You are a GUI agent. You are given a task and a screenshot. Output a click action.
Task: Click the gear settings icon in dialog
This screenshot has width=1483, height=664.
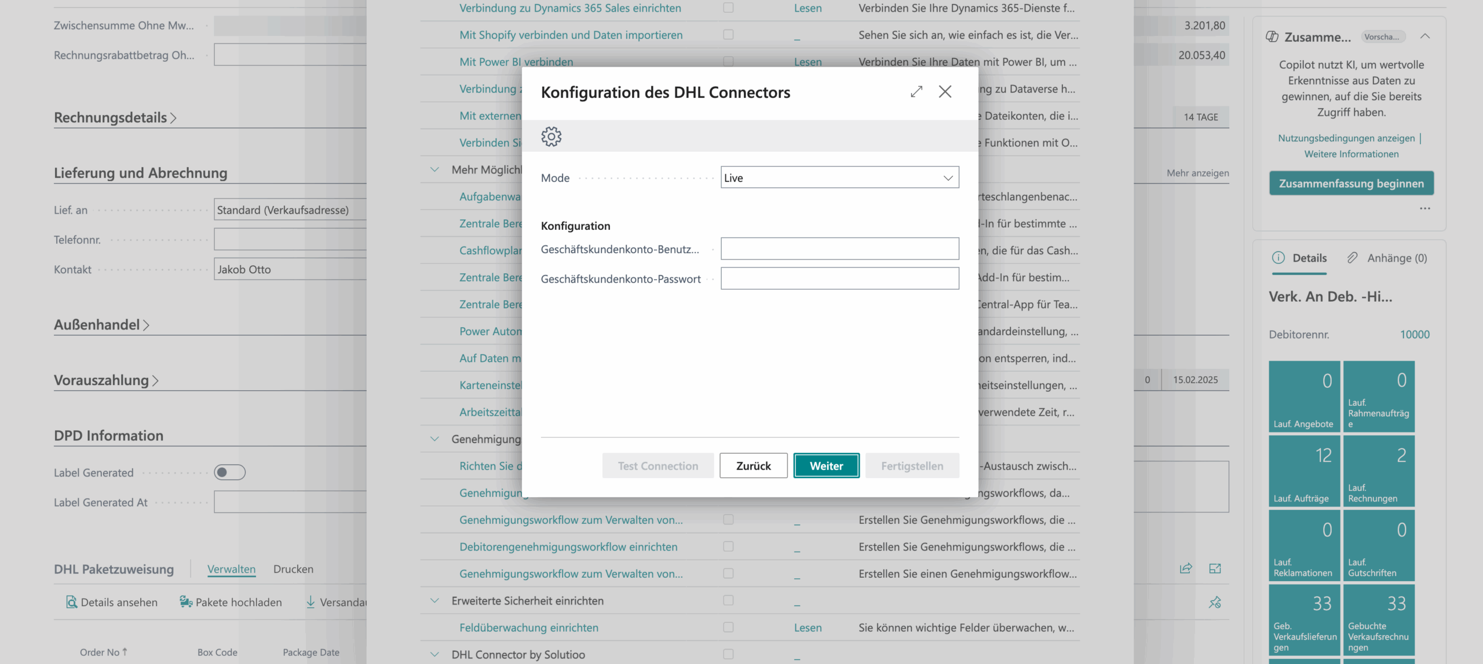551,137
